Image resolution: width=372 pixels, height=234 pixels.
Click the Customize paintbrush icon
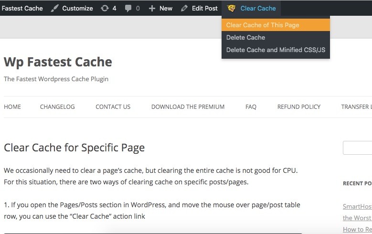click(55, 8)
